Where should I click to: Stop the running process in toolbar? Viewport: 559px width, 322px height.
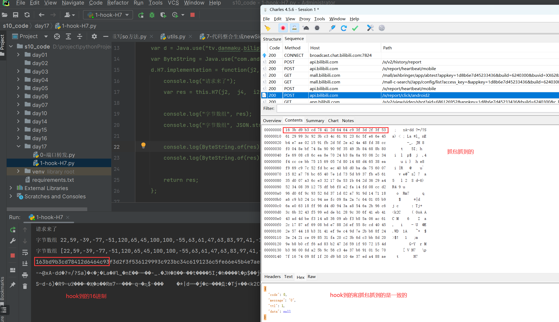[192, 15]
